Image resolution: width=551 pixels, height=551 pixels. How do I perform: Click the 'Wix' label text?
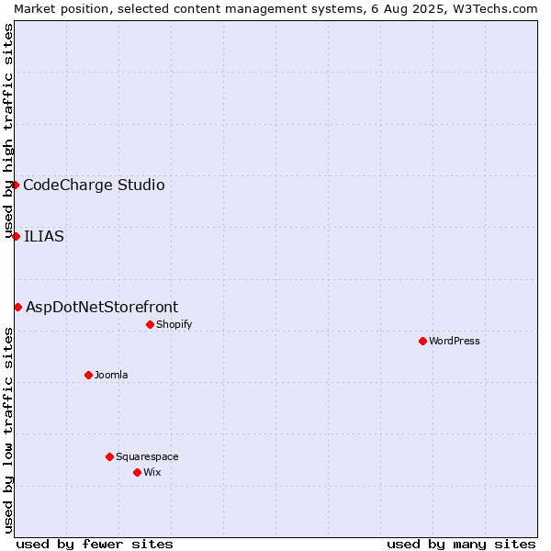coord(152,472)
